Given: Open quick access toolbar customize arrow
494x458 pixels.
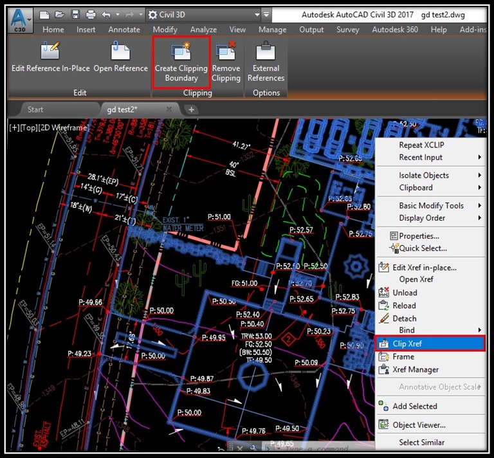Looking at the screenshot, I should [x=266, y=15].
